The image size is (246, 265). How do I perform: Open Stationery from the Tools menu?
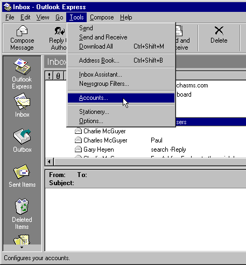click(121, 112)
